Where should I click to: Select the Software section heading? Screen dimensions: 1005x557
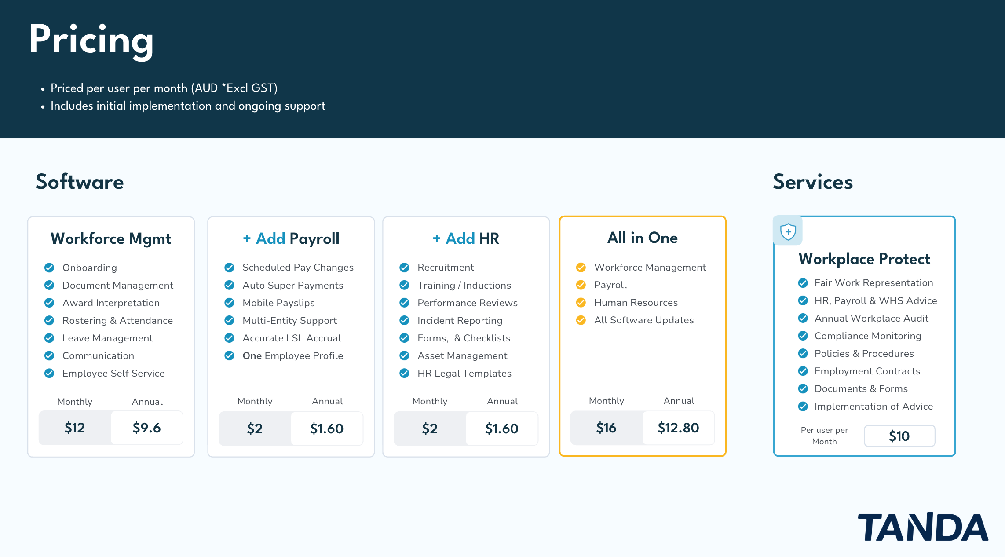pyautogui.click(x=79, y=182)
